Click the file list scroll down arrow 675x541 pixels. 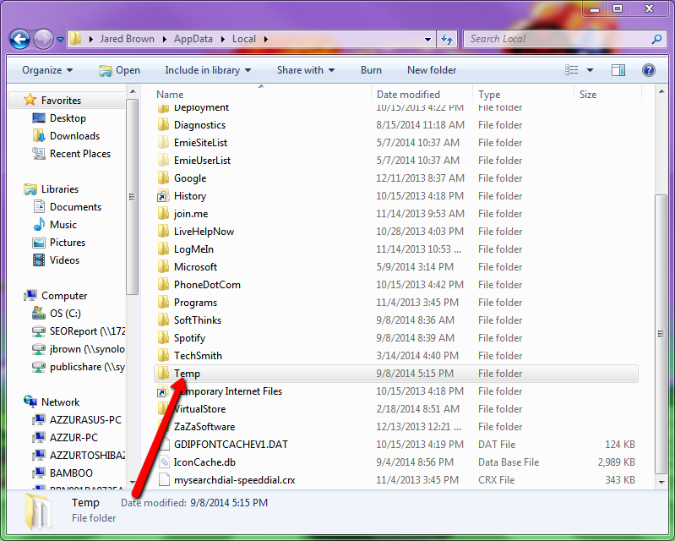click(661, 482)
